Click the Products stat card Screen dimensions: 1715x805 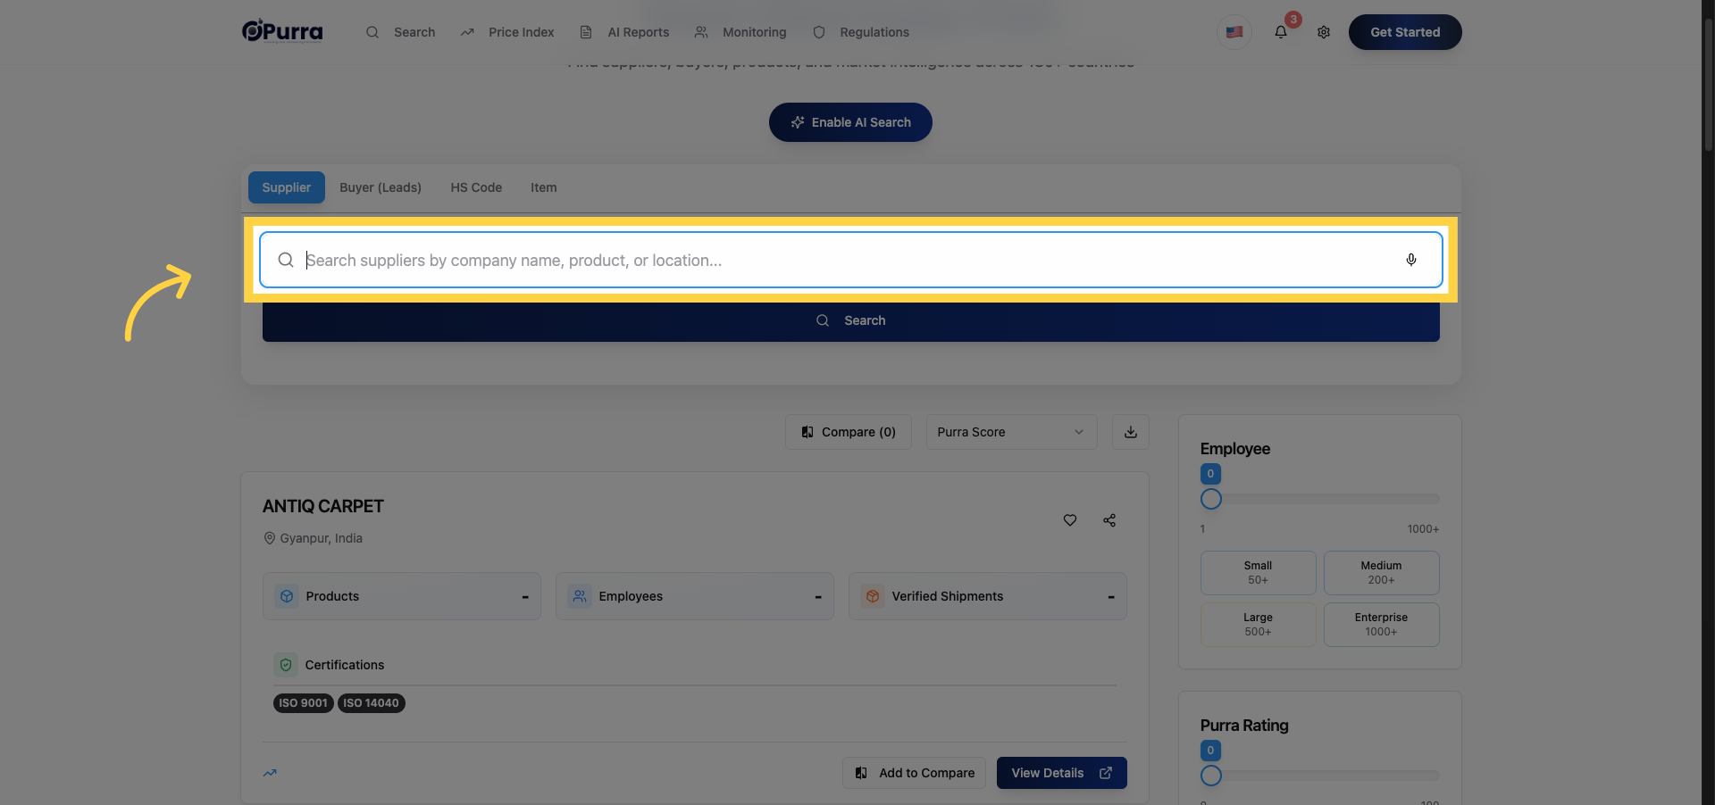point(402,596)
